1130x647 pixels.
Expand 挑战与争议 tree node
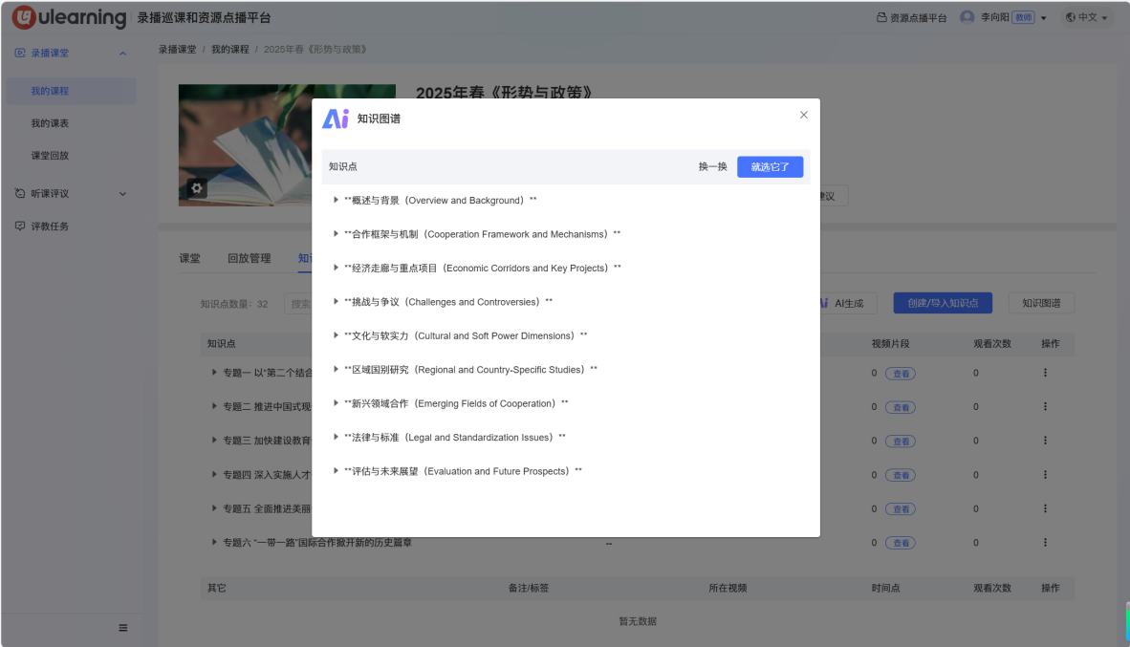[336, 302]
